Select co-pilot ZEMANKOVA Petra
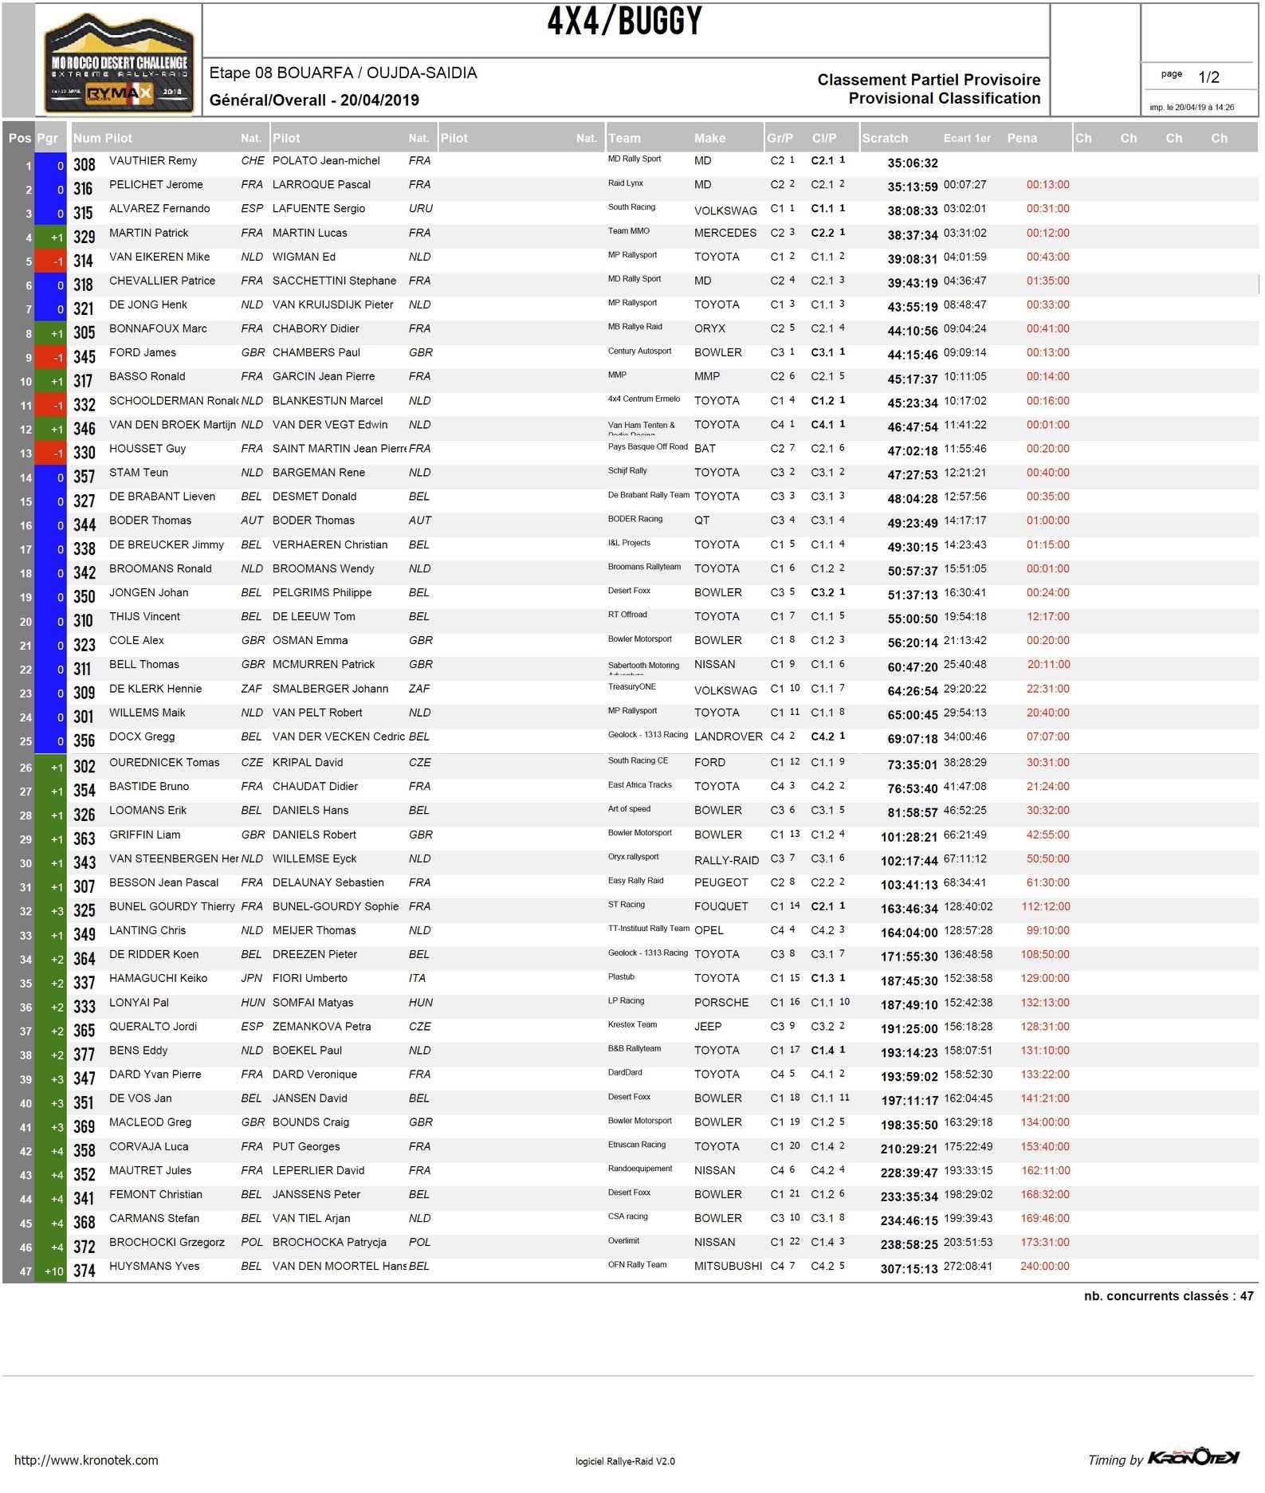This screenshot has width=1265, height=1493. [321, 1027]
